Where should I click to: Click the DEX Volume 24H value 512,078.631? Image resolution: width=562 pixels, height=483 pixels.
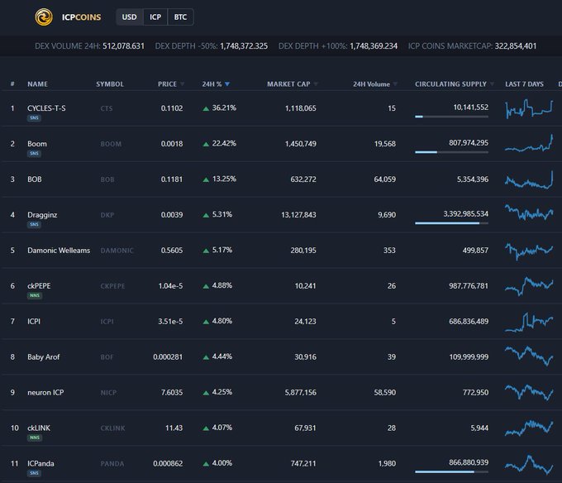pos(124,45)
